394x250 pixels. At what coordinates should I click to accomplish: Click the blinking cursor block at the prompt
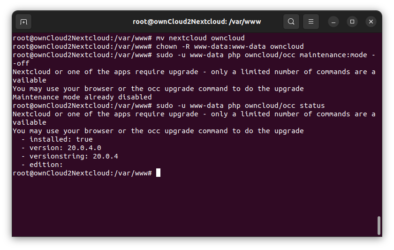(158, 173)
